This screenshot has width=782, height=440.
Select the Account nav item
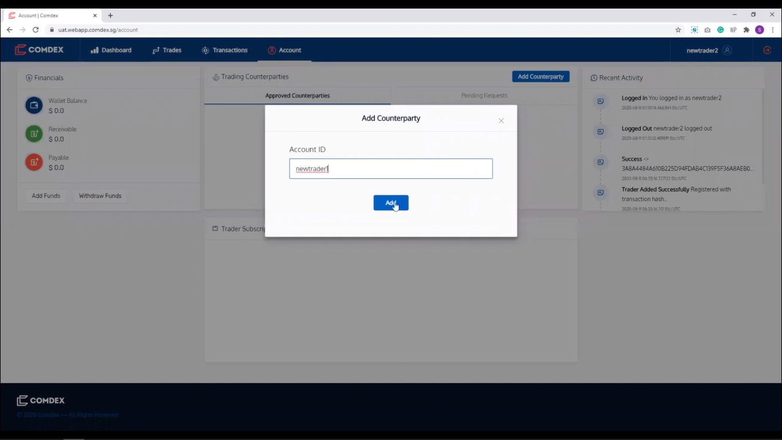coord(285,50)
